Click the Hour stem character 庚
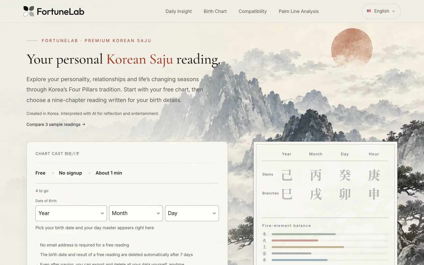 374,175
